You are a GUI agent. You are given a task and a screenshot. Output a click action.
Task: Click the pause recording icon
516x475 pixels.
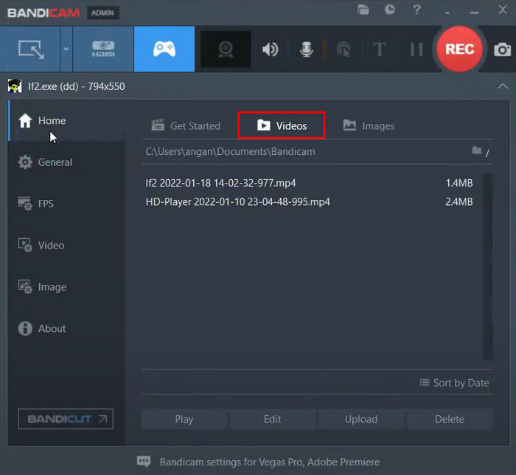416,49
